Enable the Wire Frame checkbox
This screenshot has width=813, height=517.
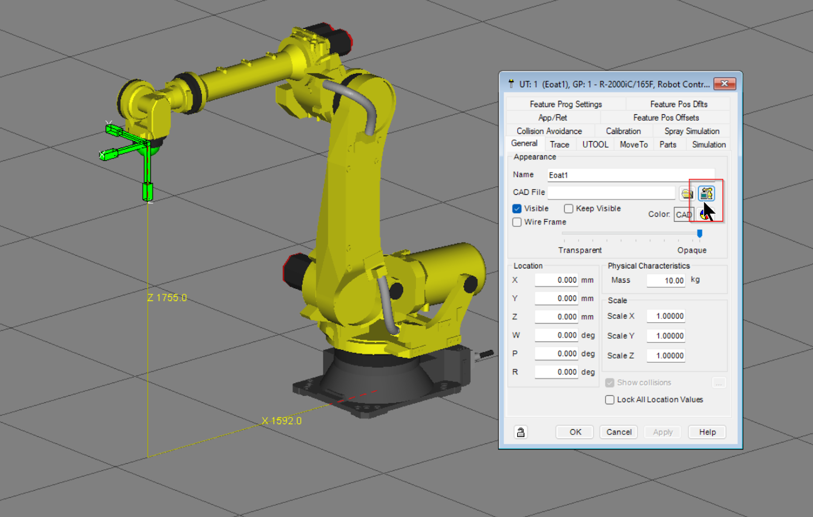[x=517, y=222]
